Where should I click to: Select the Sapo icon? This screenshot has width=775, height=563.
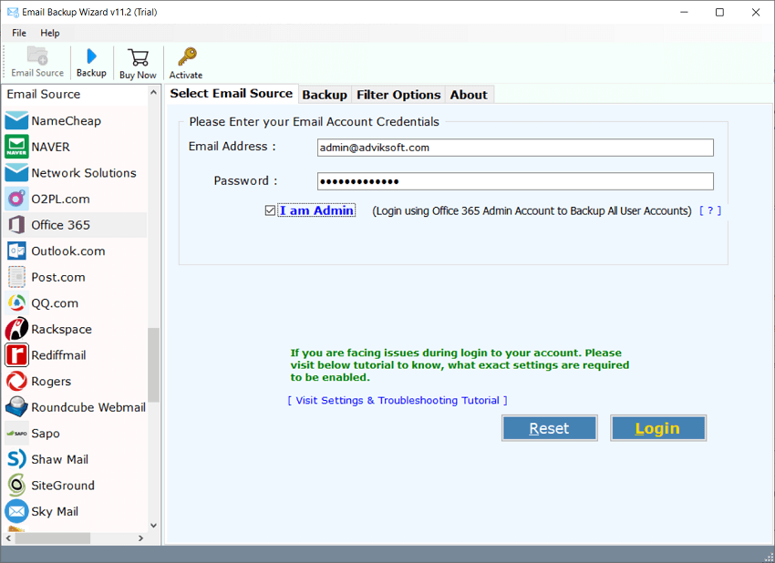pos(16,433)
